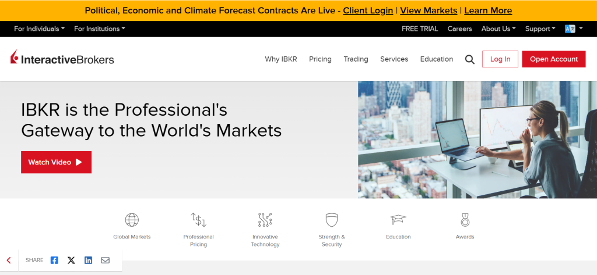This screenshot has height=275, width=597.
Task: Expand the For Institutions dropdown
Action: (x=99, y=29)
